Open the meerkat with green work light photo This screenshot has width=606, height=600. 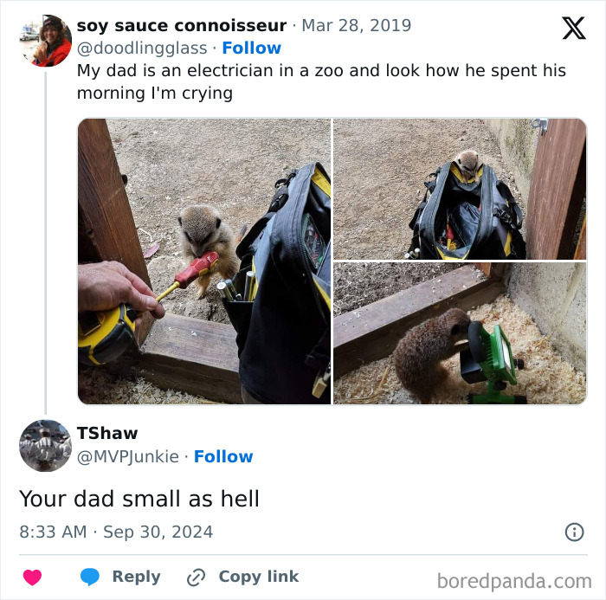tap(460, 333)
